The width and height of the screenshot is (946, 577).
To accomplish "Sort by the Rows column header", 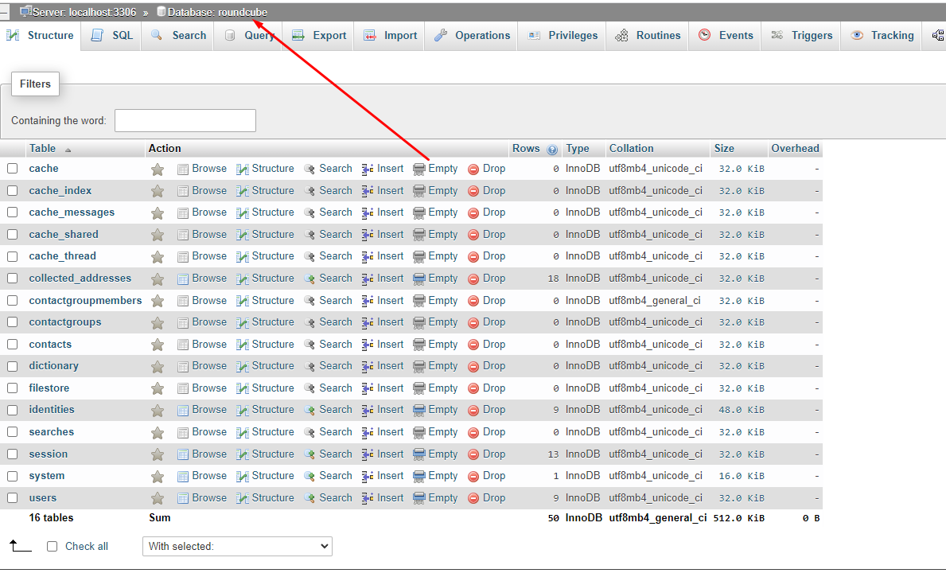I will click(x=526, y=149).
